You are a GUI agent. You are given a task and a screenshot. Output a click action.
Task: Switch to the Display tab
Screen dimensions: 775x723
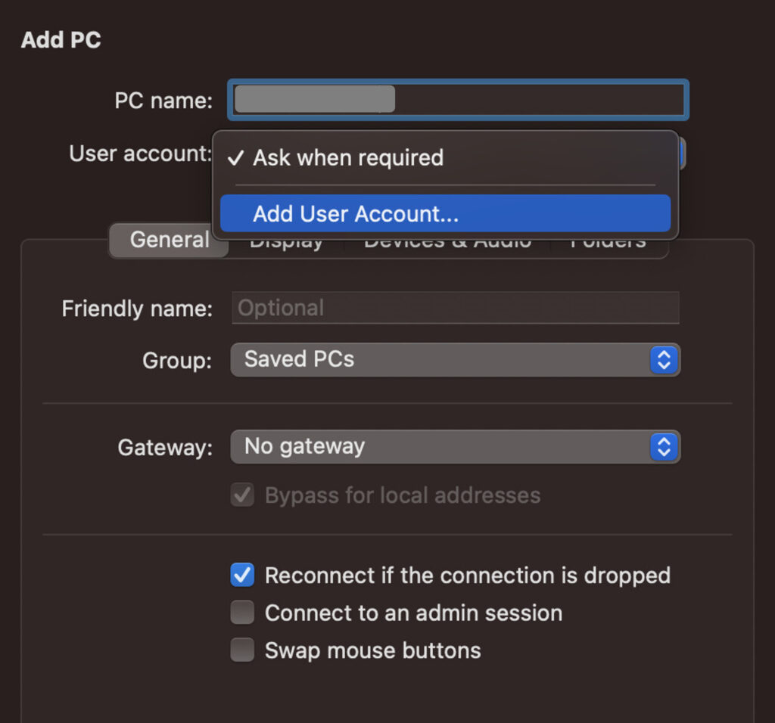pos(286,245)
